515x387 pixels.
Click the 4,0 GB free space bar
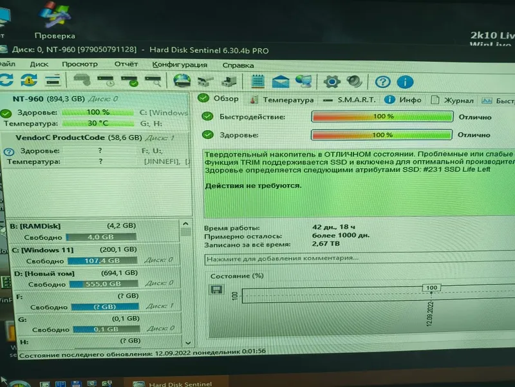101,237
